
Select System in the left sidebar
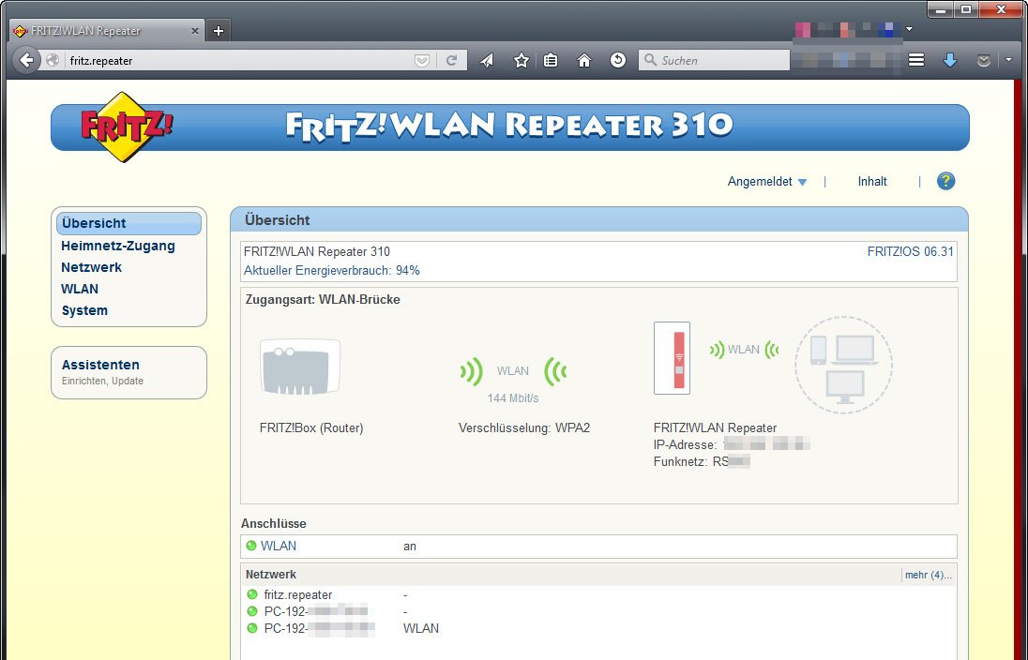84,310
